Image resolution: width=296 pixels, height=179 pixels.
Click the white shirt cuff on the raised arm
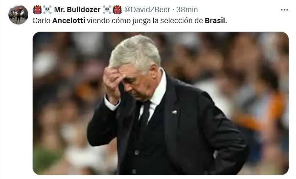(112, 104)
